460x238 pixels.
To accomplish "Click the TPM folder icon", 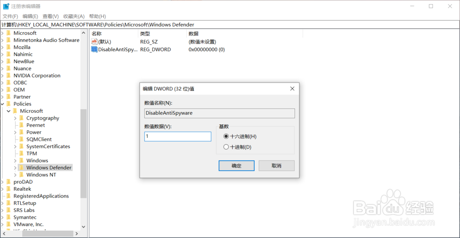I will pyautogui.click(x=22, y=154).
